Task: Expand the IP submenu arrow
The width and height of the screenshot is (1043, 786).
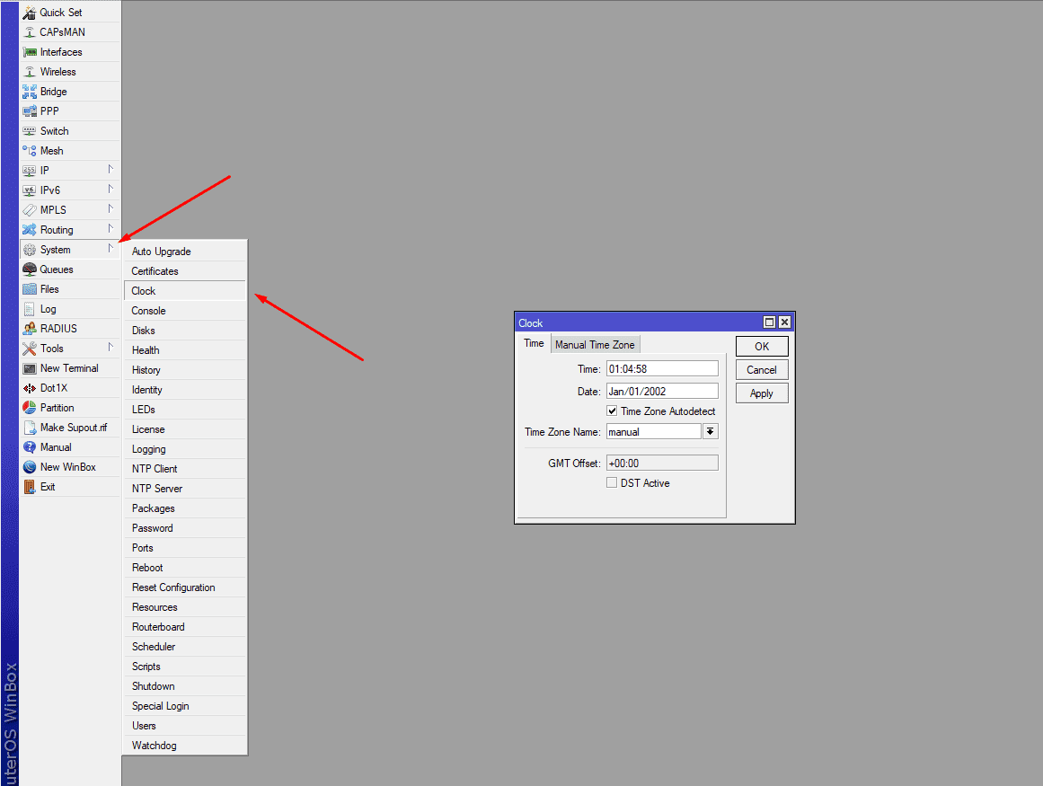Action: [110, 169]
